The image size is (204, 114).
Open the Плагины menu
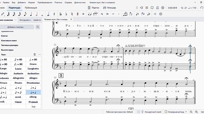(x=58, y=3)
